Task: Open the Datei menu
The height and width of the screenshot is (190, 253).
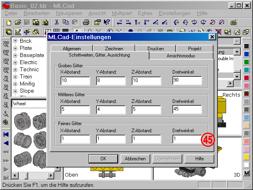Action: pos(11,13)
